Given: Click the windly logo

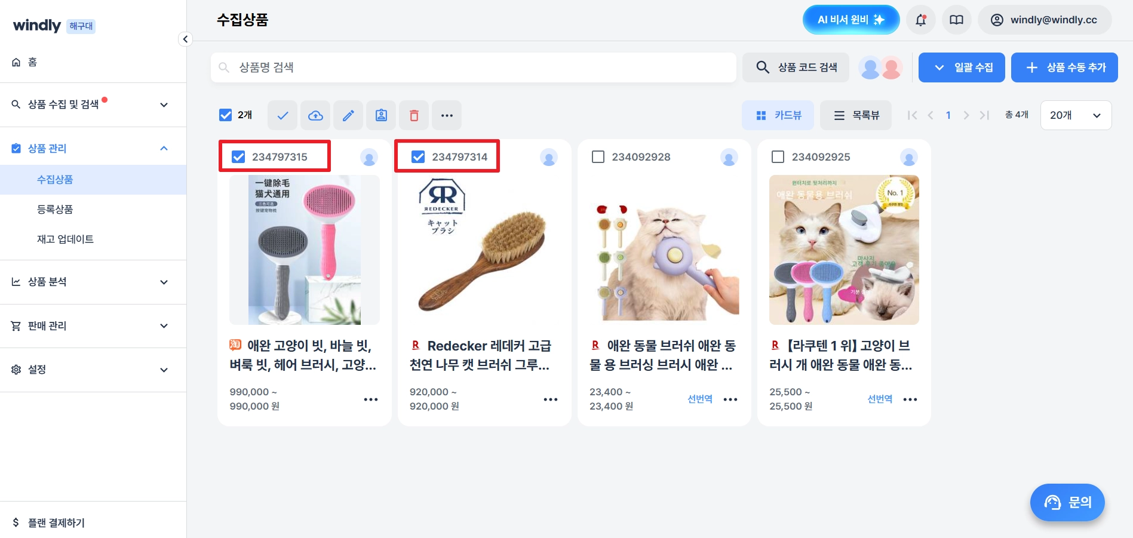Looking at the screenshot, I should click(37, 26).
